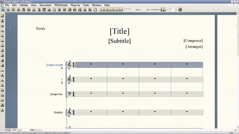The width and height of the screenshot is (239, 134).
Task: Select the Expression tool
Action: [65, 10]
